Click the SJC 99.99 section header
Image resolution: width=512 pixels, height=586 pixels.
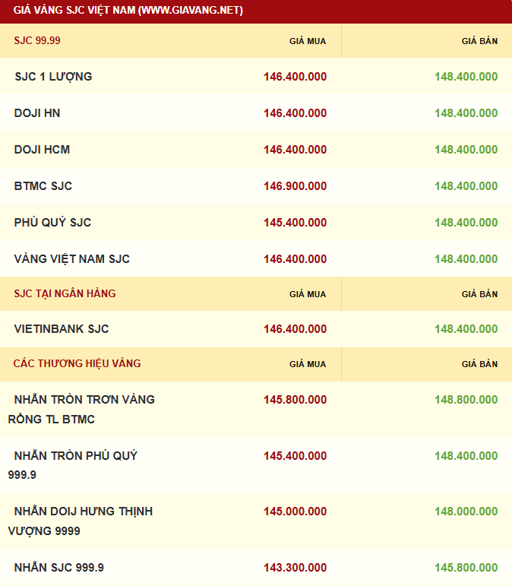point(37,40)
